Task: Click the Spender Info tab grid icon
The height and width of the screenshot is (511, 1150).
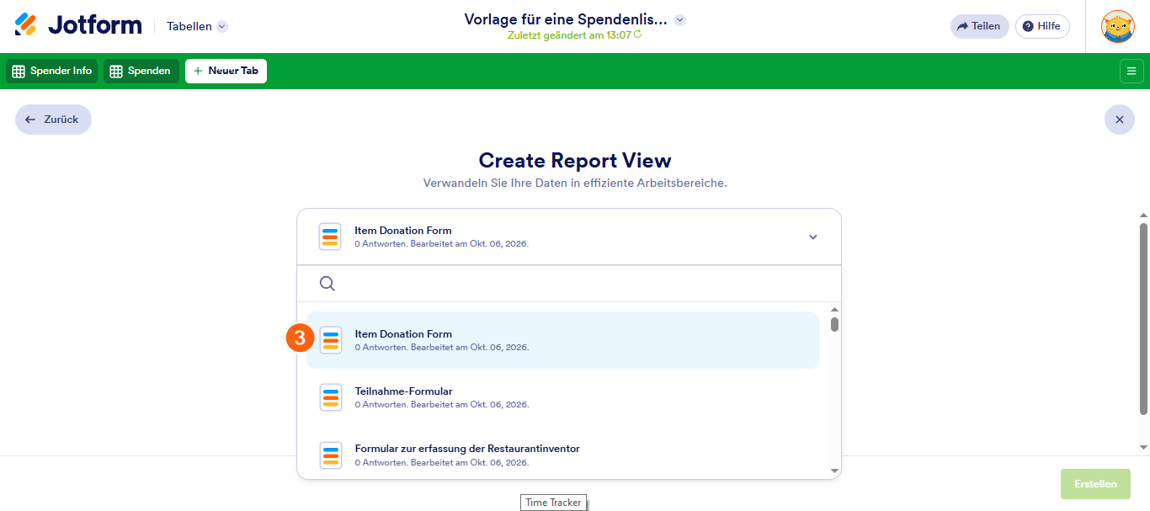Action: tap(19, 72)
